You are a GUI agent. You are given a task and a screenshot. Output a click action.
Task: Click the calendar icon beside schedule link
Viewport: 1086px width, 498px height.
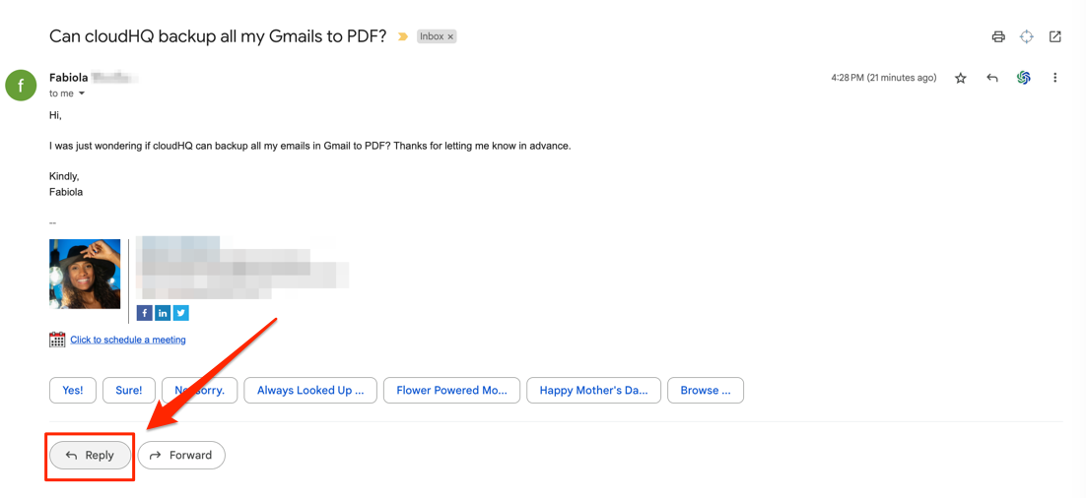pos(57,340)
